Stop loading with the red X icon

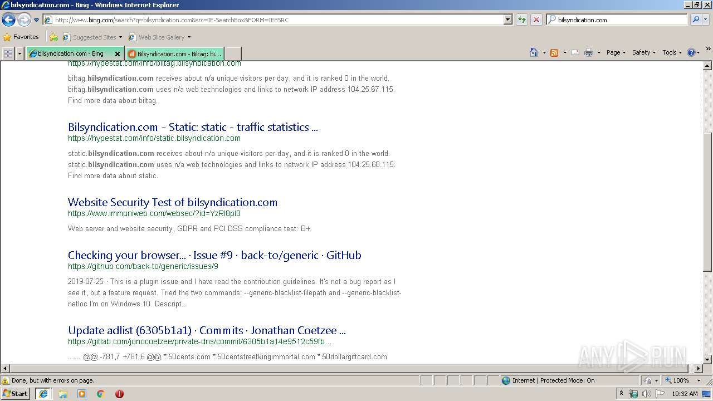point(536,19)
